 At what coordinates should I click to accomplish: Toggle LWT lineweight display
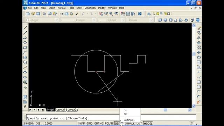(x=139, y=124)
